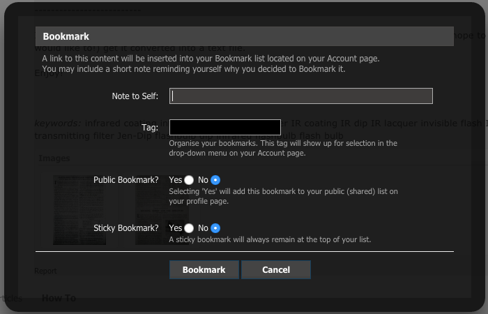Select Yes for Public Bookmark
The width and height of the screenshot is (488, 314).
coord(189,180)
